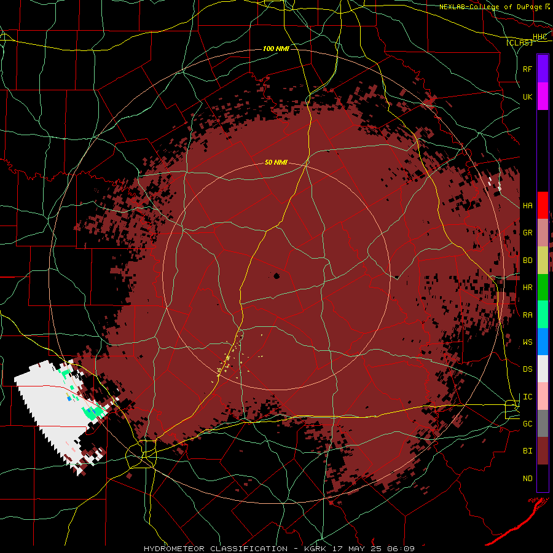Click the RF legend label

(x=528, y=69)
